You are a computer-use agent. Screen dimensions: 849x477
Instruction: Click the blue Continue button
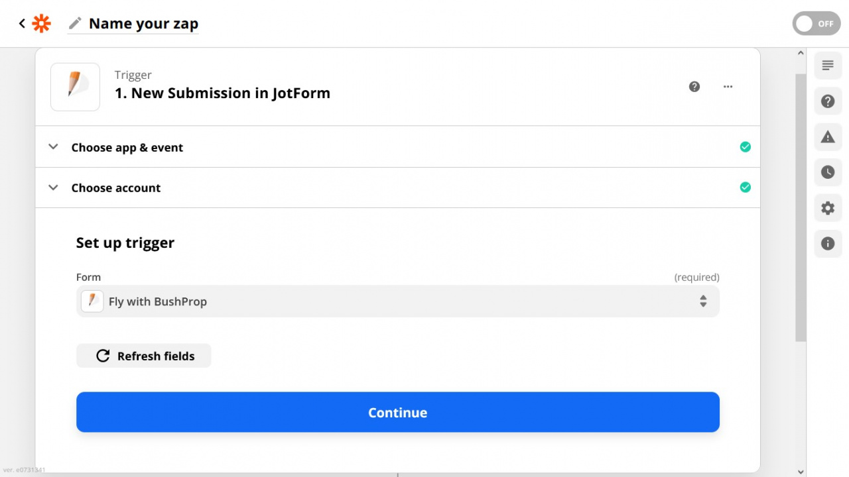398,412
